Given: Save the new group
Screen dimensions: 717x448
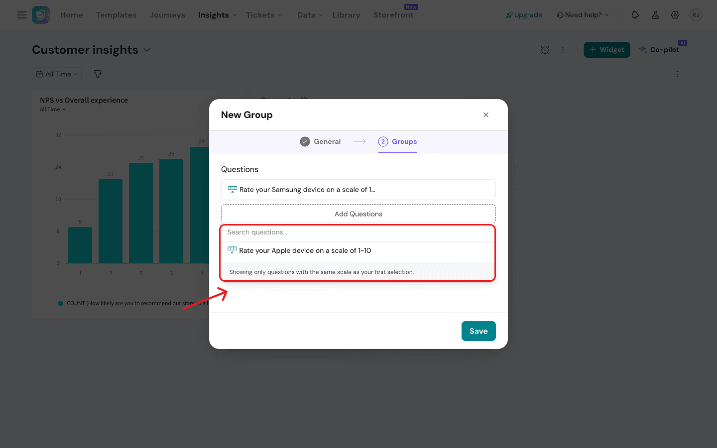Looking at the screenshot, I should click(478, 331).
